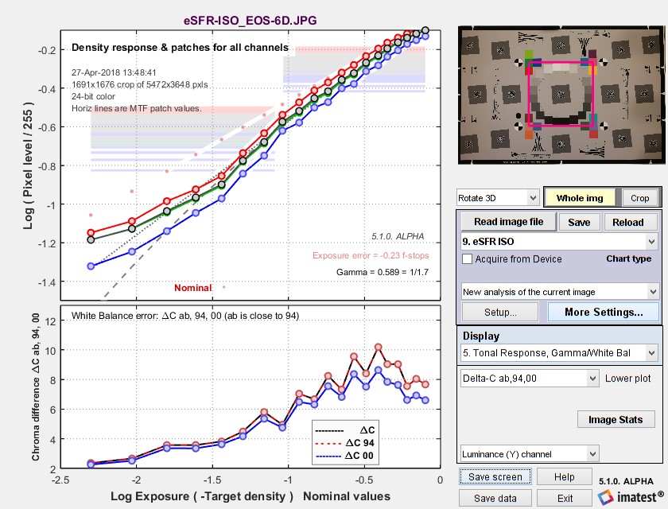Click the Exit button
The width and height of the screenshot is (668, 509).
pyautogui.click(x=564, y=498)
